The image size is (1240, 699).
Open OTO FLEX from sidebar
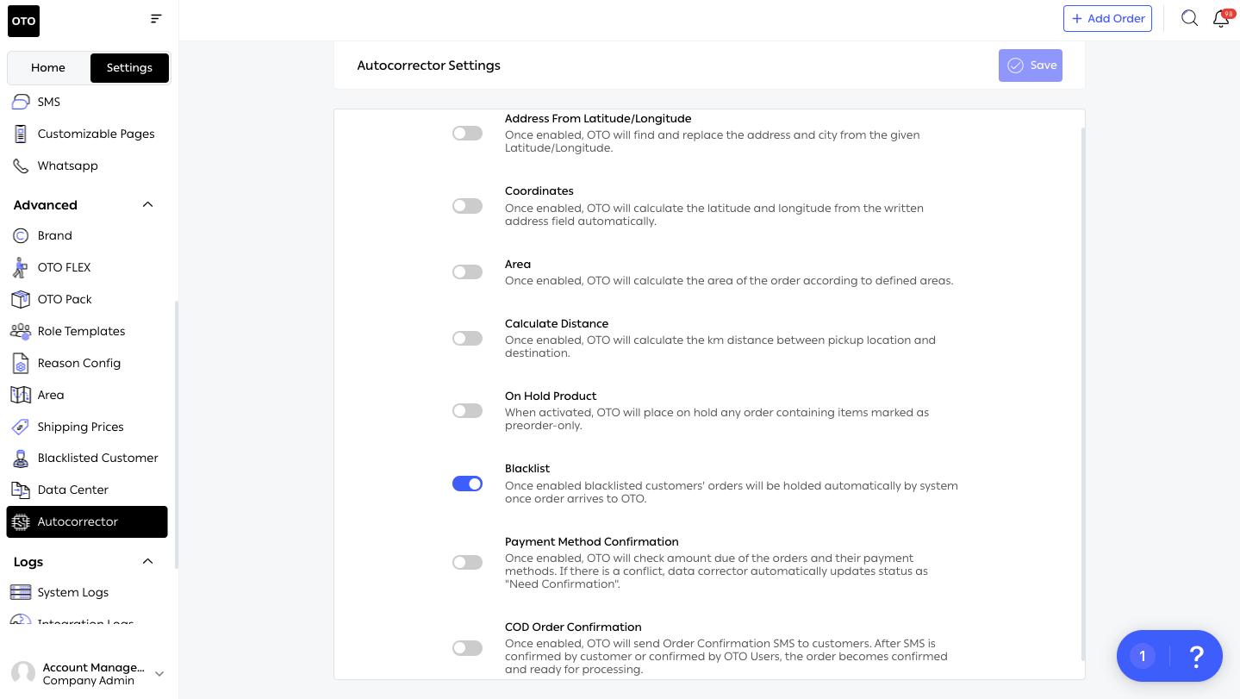tap(64, 267)
